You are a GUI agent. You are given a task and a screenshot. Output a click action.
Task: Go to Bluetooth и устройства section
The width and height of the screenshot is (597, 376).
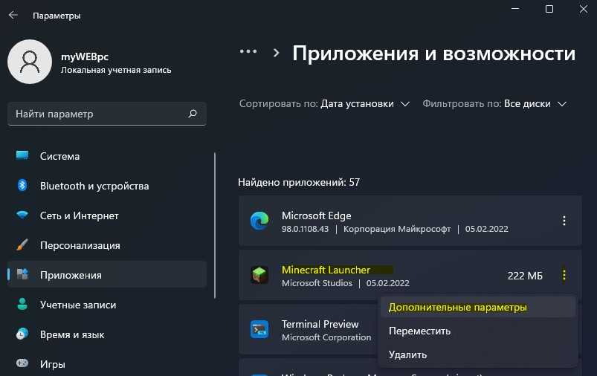pyautogui.click(x=94, y=186)
